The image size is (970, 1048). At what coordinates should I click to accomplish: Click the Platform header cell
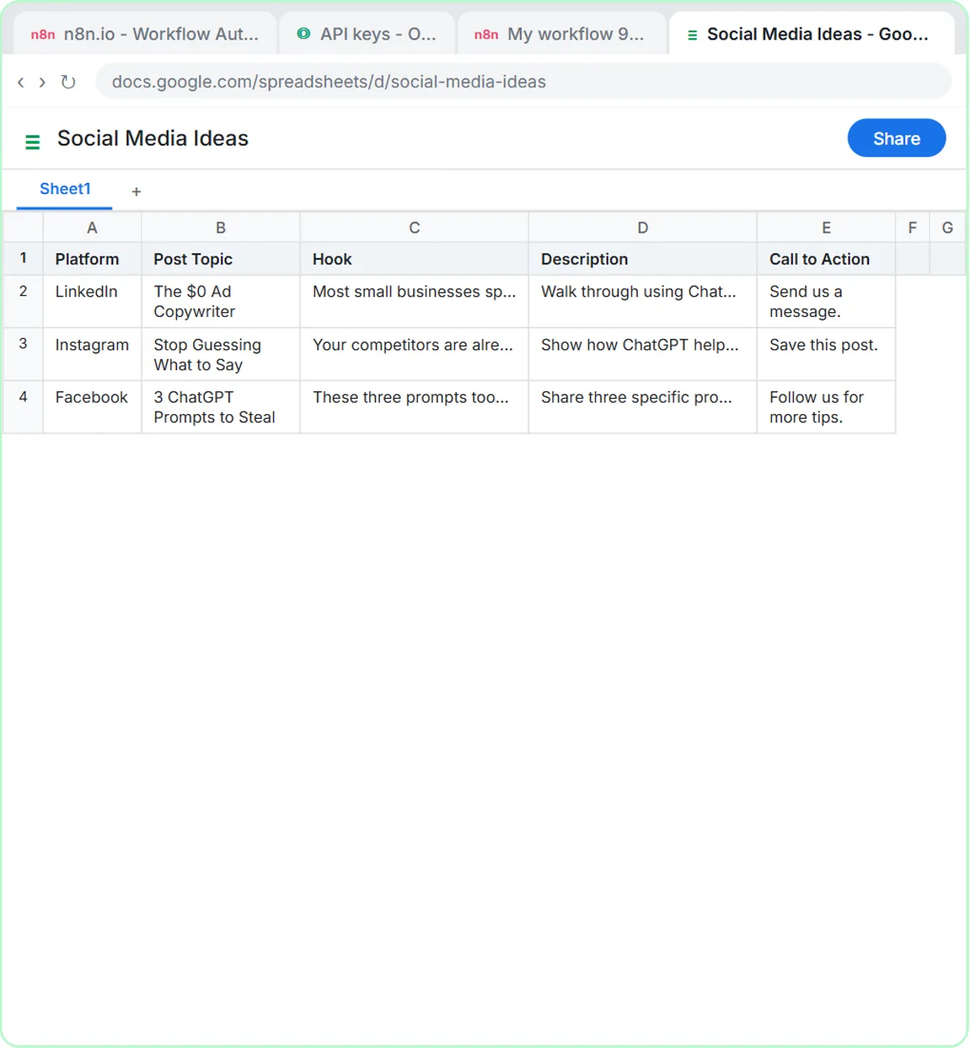92,259
